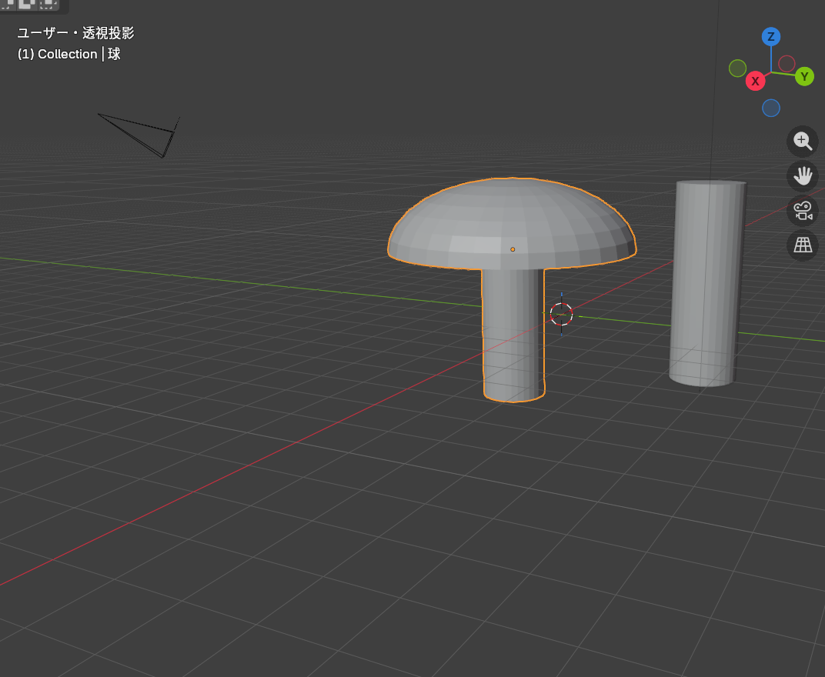Click the Z axis on navigation gizmo
This screenshot has height=677, width=825.
(x=771, y=37)
